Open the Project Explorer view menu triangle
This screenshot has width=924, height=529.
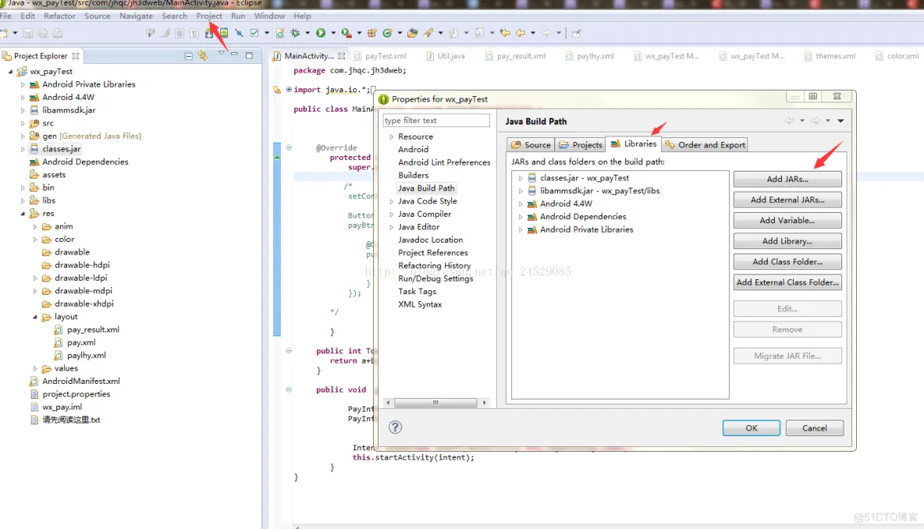(221, 54)
